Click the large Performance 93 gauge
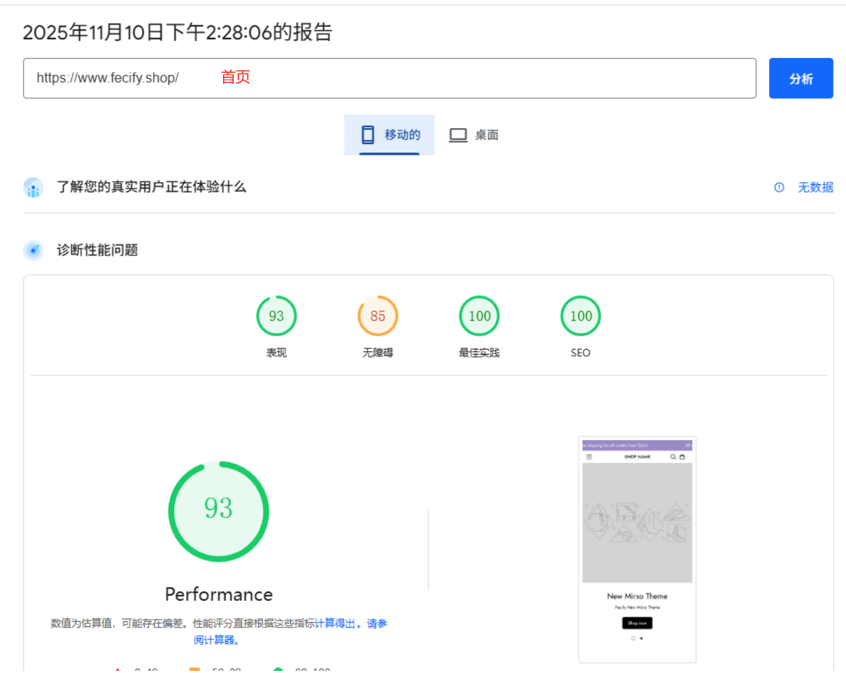Viewport: 846px width, 673px height. [x=218, y=511]
